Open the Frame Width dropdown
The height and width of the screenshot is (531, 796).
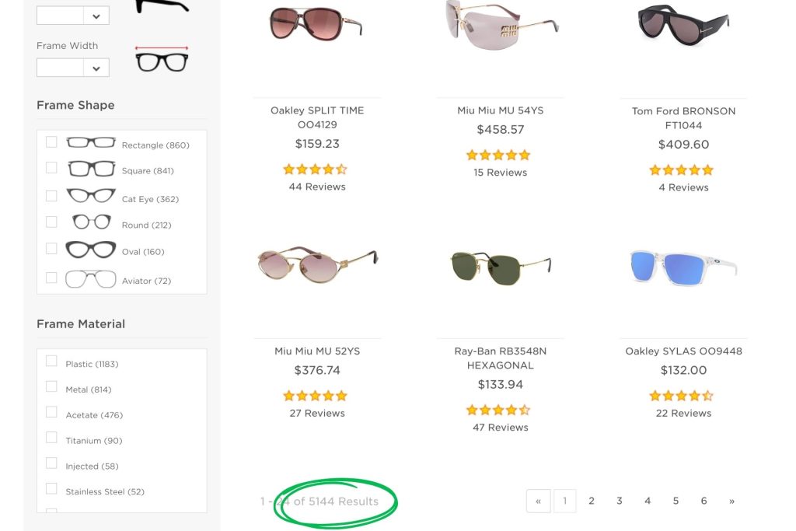click(x=72, y=68)
